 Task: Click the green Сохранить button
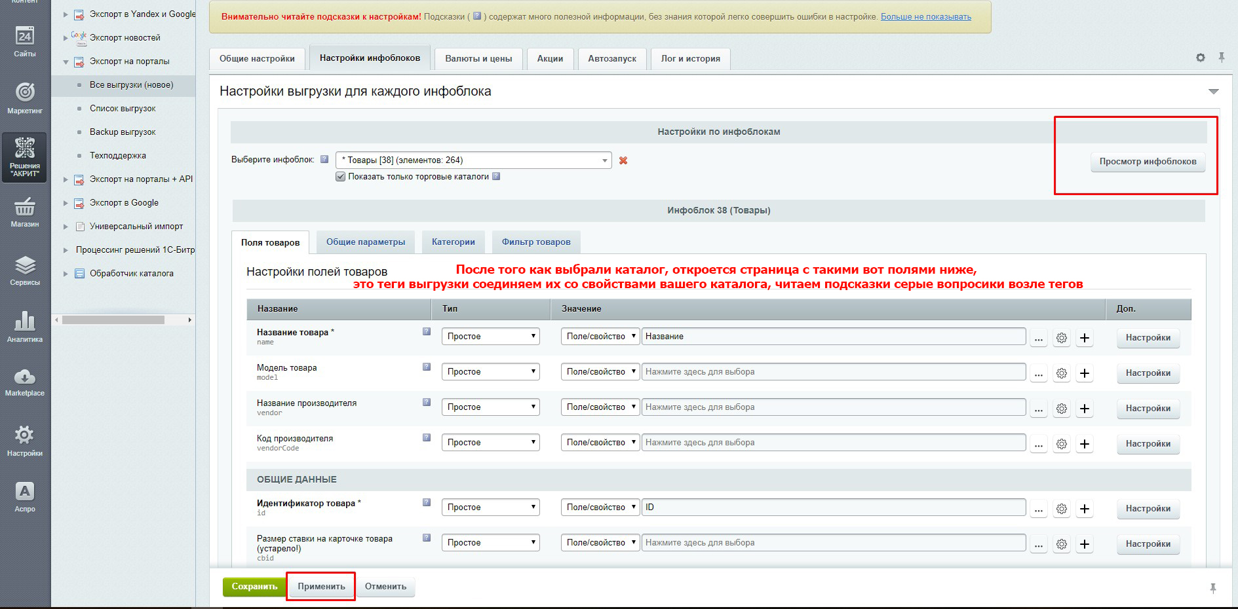pos(254,587)
